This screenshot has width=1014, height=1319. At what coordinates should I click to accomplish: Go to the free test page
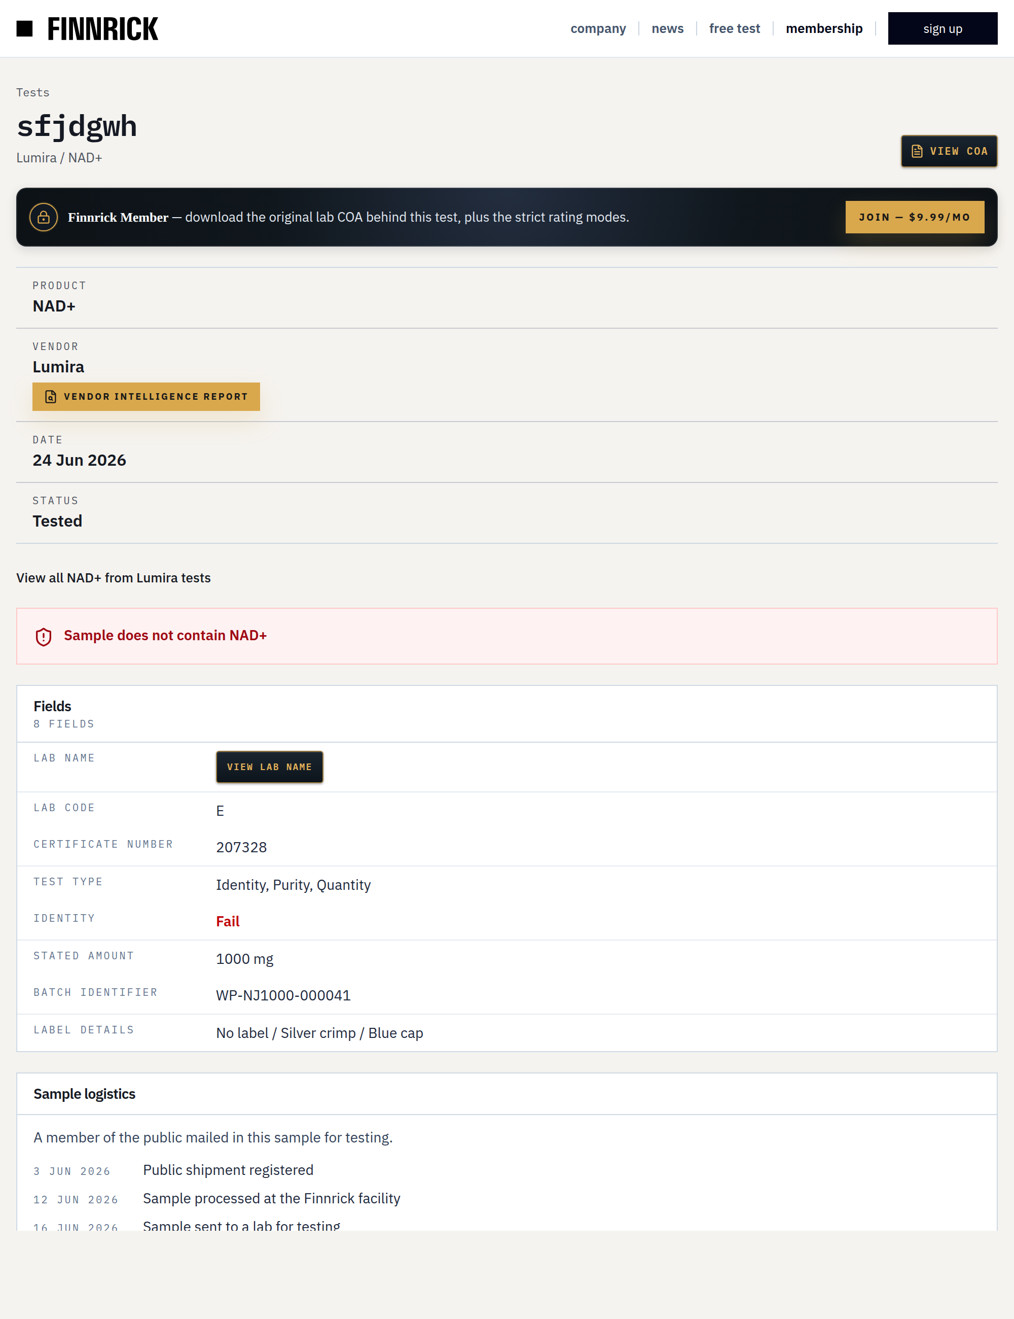735,28
